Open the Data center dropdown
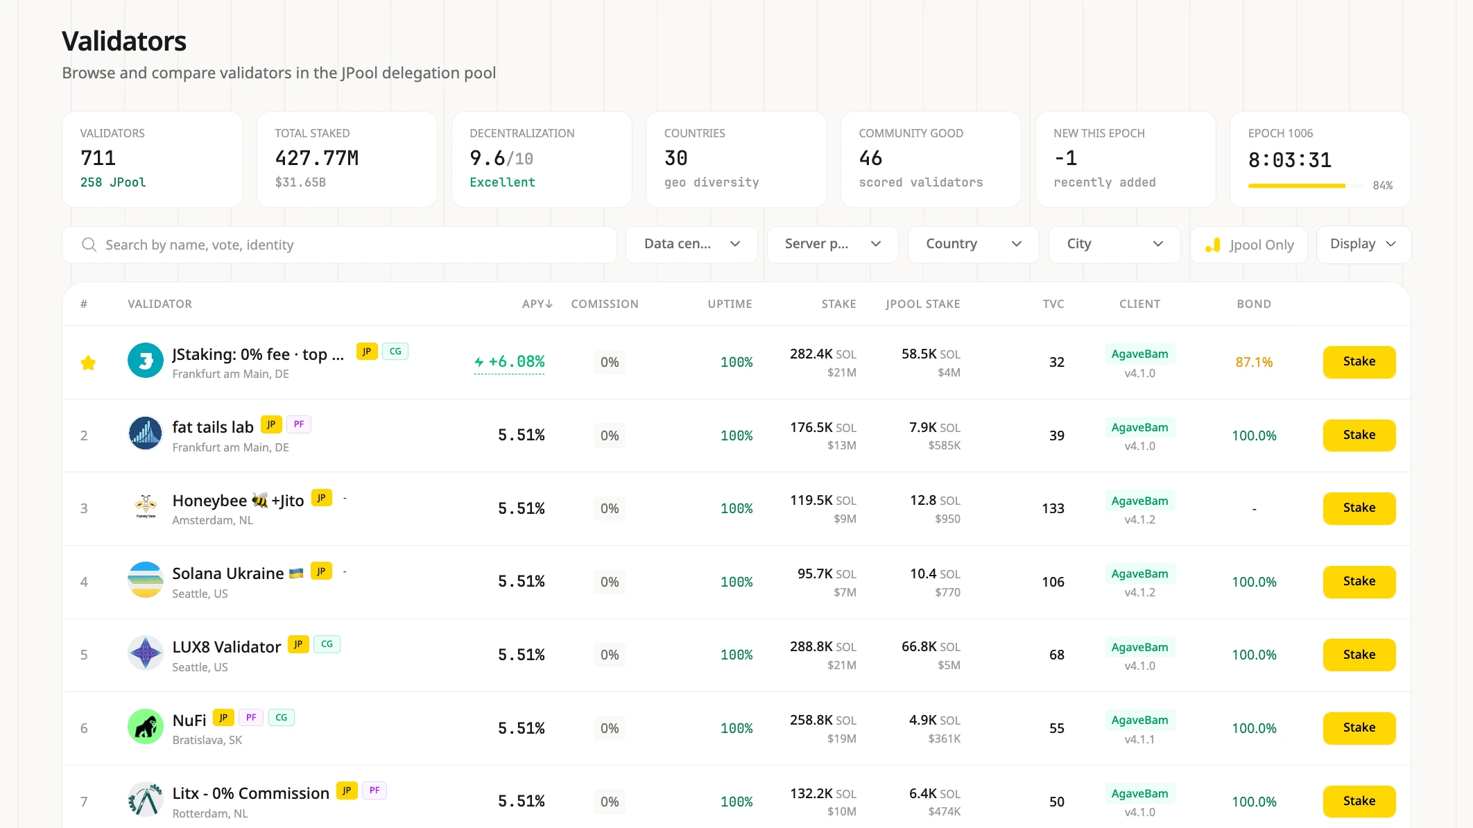 point(691,244)
